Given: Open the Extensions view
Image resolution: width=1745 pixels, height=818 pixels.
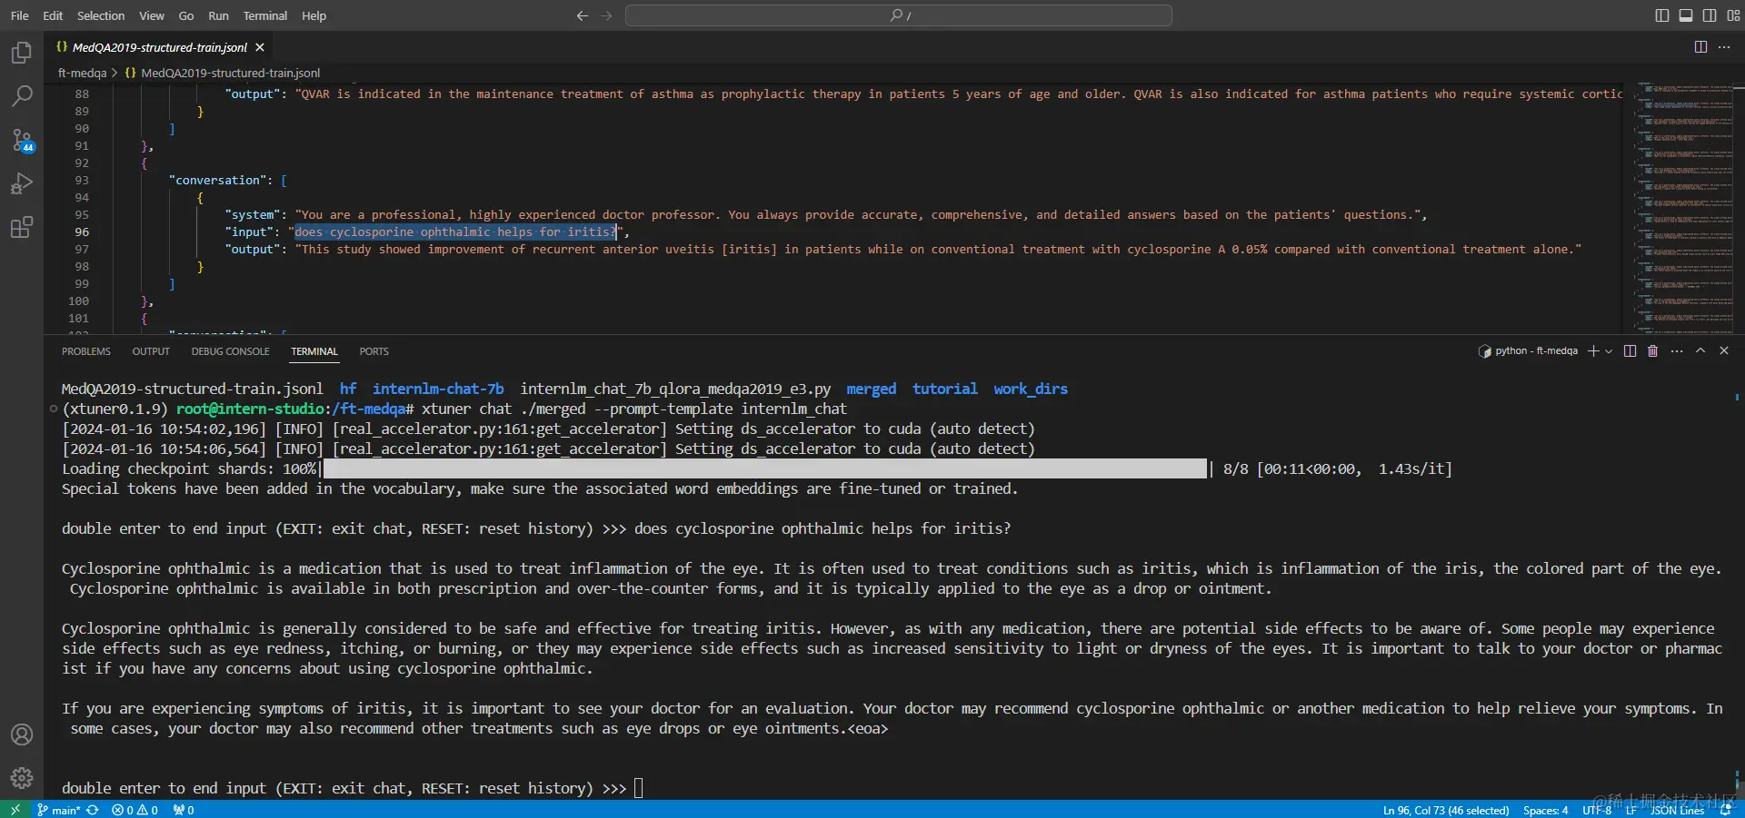Looking at the screenshot, I should coord(22,227).
